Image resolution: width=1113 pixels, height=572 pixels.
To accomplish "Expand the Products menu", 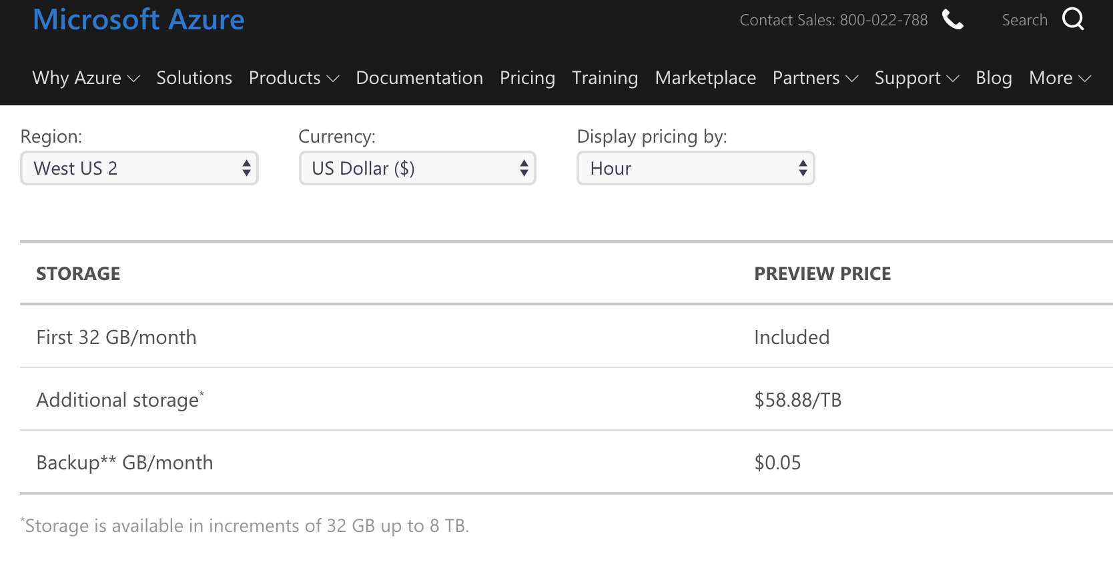I will click(x=294, y=78).
